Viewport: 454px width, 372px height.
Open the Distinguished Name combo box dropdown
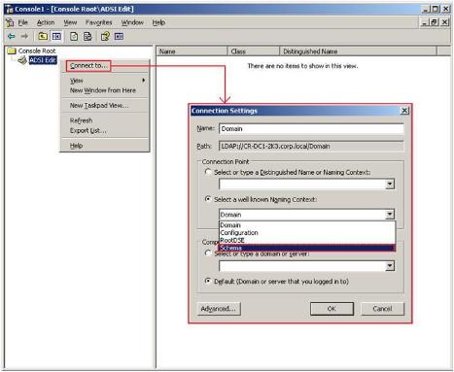pos(390,185)
